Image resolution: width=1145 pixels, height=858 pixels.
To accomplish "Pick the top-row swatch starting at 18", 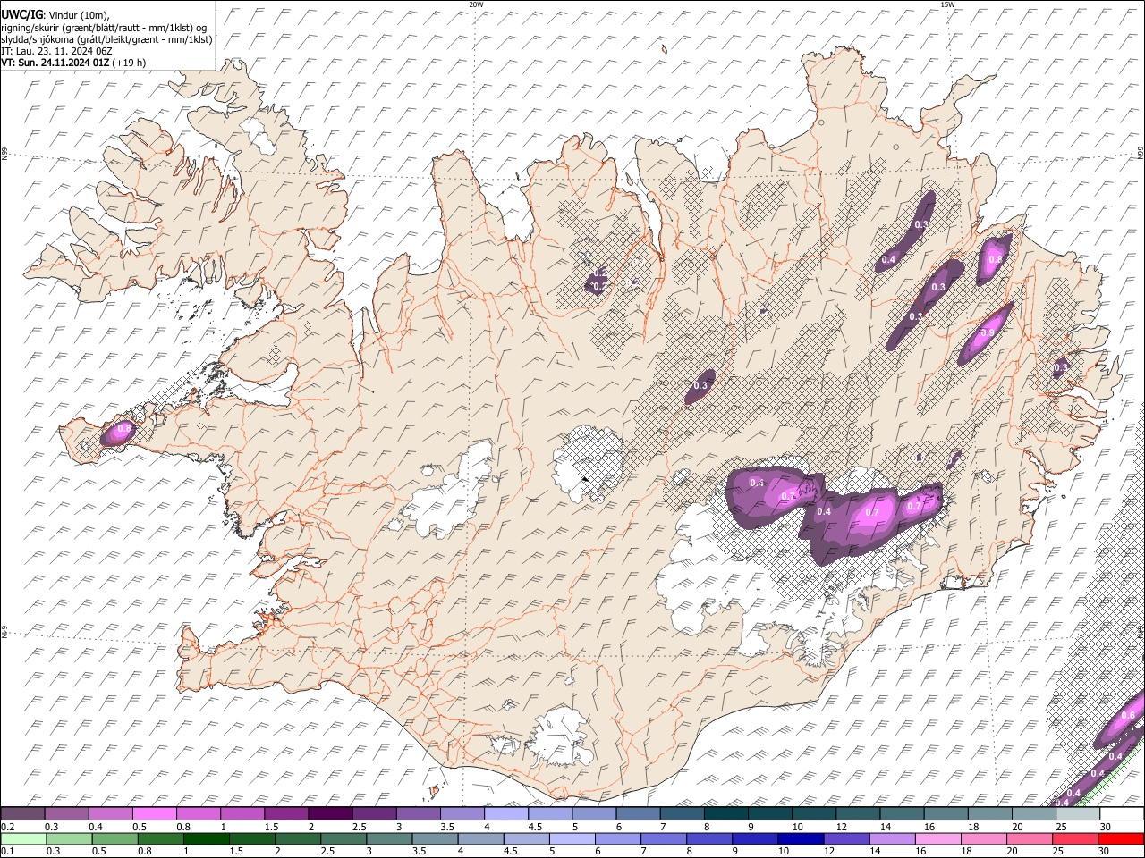I will [x=989, y=814].
